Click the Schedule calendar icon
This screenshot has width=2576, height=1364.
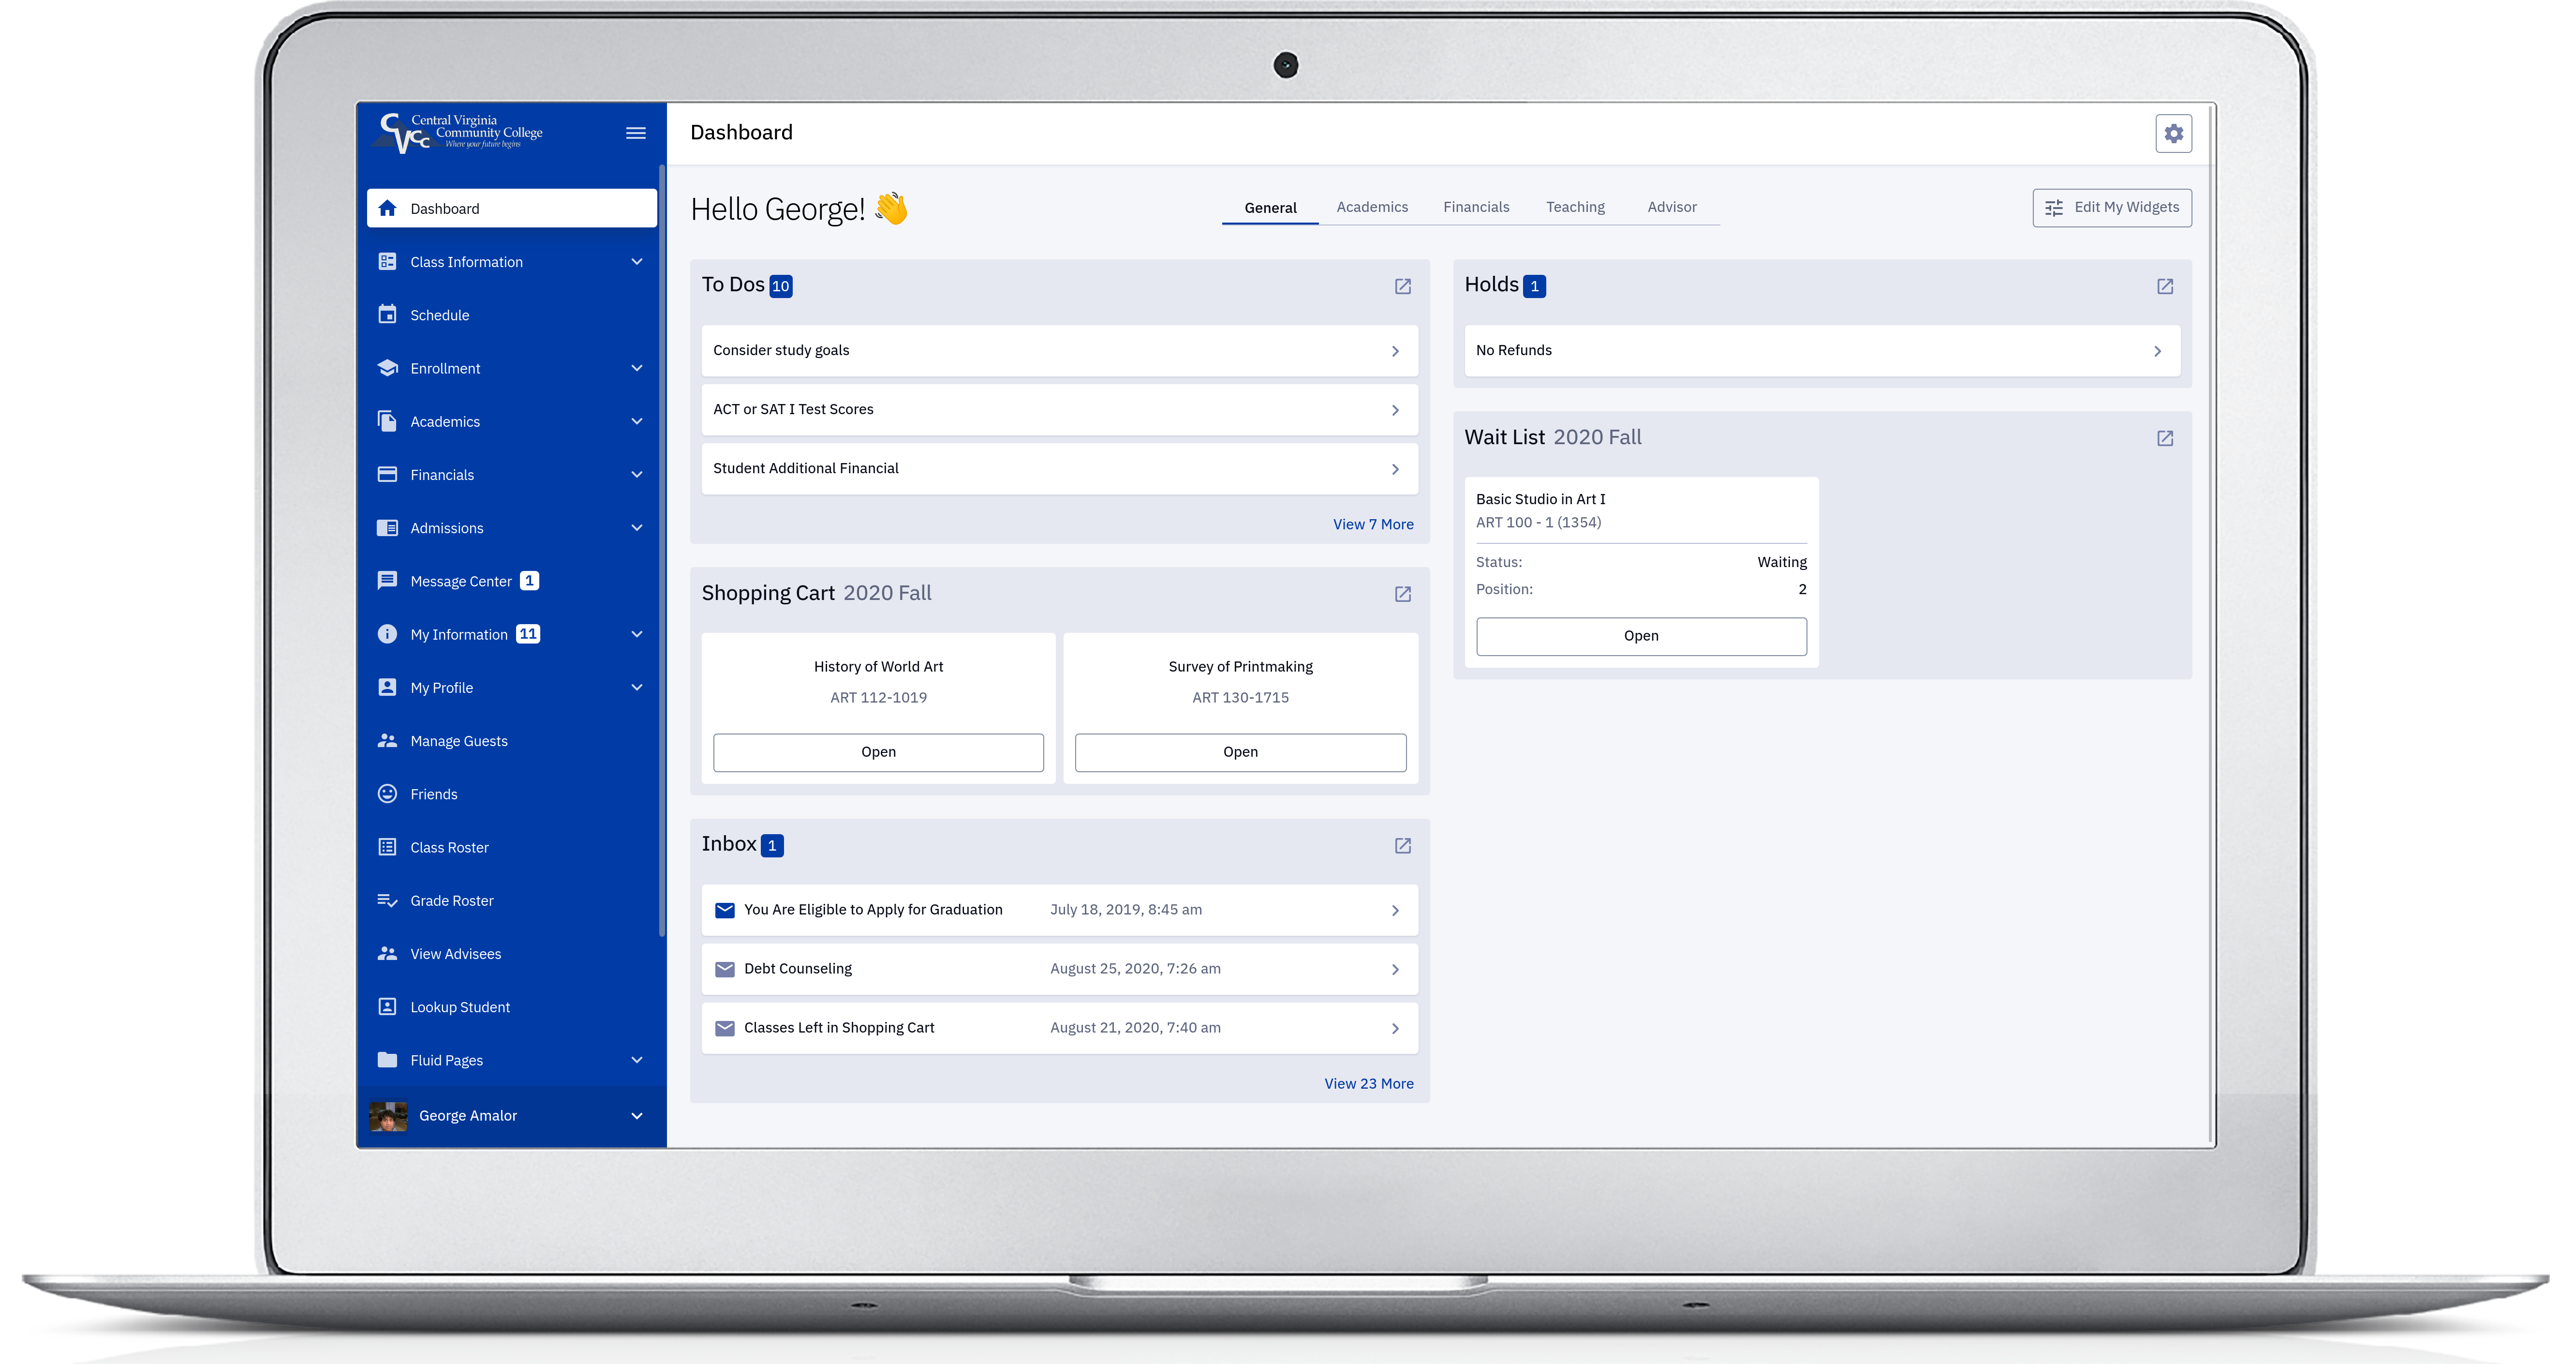coord(387,314)
